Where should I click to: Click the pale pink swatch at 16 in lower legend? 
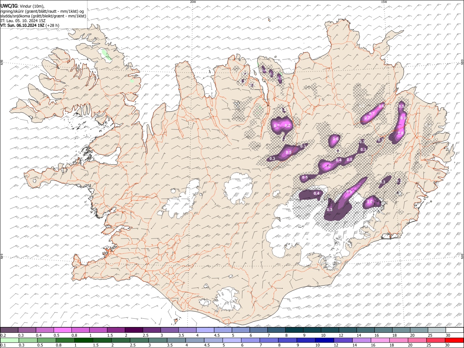point(380,340)
